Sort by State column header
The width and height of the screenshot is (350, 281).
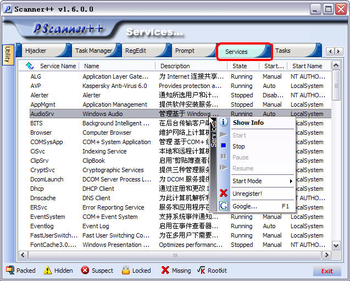tap(243, 66)
